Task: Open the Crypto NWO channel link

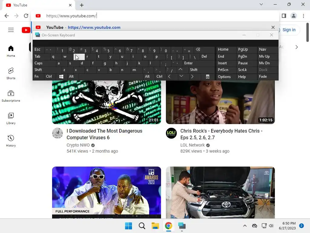Action: click(78, 145)
